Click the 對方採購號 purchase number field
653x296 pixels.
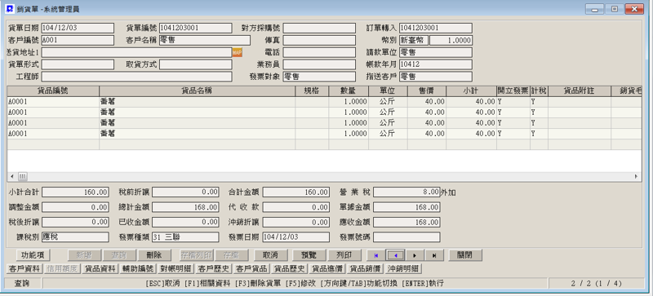(x=319, y=28)
